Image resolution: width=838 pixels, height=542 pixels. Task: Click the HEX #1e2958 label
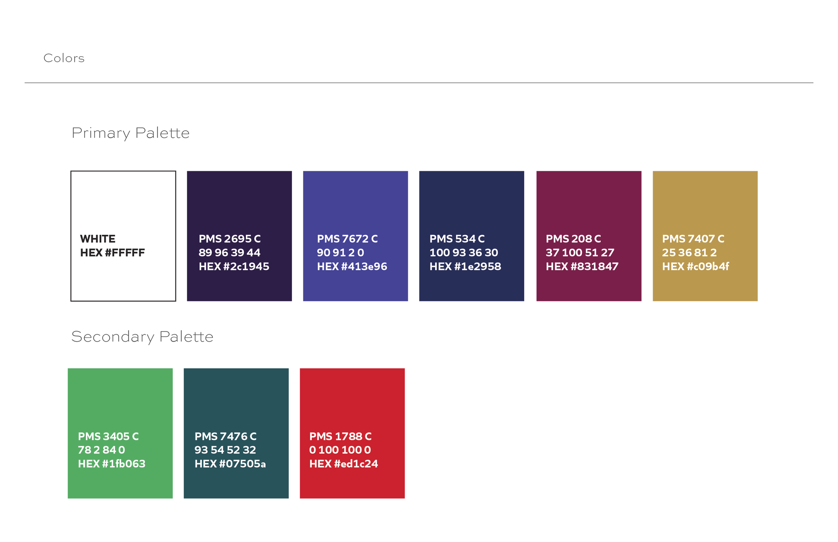coord(465,266)
